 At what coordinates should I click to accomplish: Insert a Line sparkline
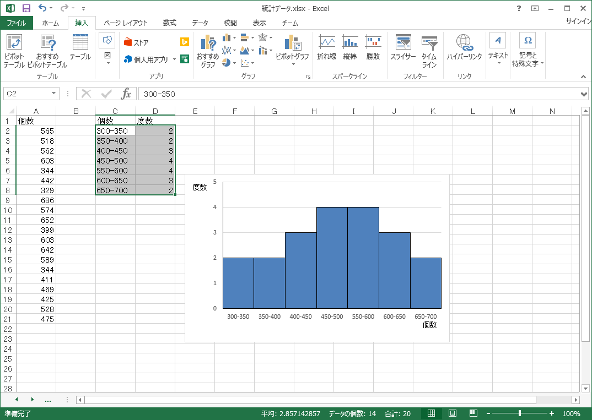[x=326, y=47]
